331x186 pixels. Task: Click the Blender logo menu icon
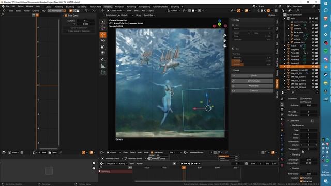pos(3,6)
